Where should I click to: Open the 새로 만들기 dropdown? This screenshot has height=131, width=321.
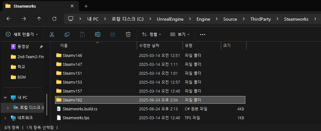click(22, 34)
